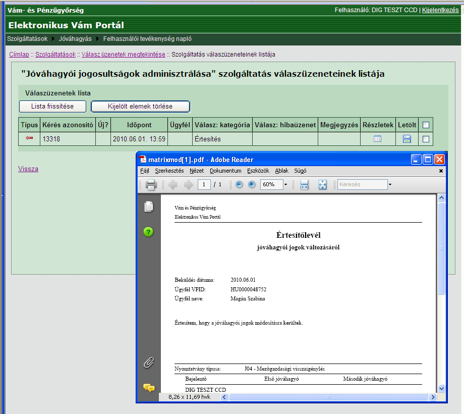Click the Vissza back link
Image resolution: width=464 pixels, height=414 pixels.
point(28,169)
